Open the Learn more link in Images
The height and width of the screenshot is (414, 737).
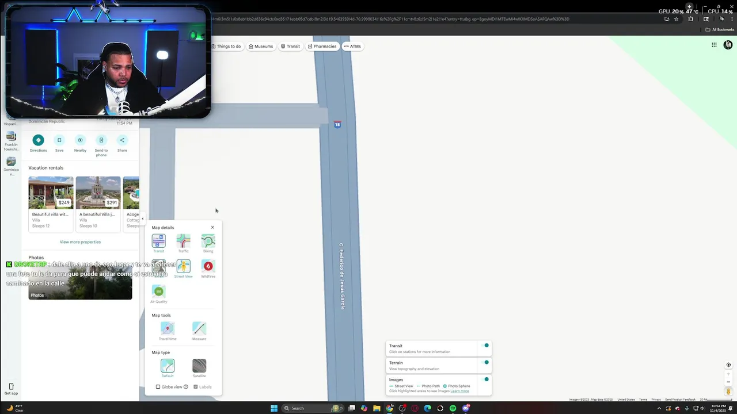(x=460, y=391)
